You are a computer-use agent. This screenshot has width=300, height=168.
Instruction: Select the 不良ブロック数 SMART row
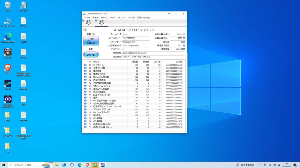point(133,68)
